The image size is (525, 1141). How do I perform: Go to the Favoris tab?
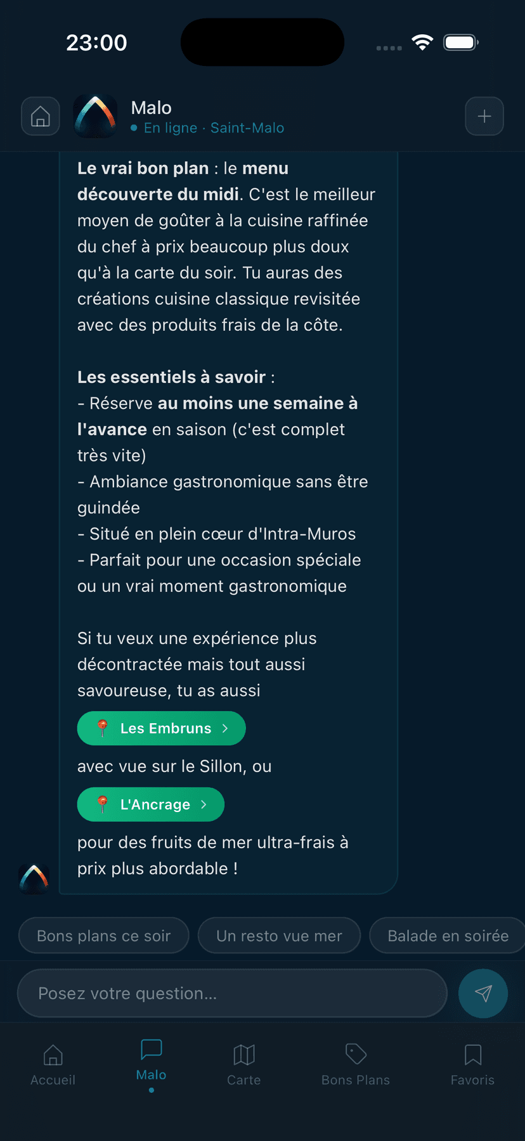(472, 1064)
